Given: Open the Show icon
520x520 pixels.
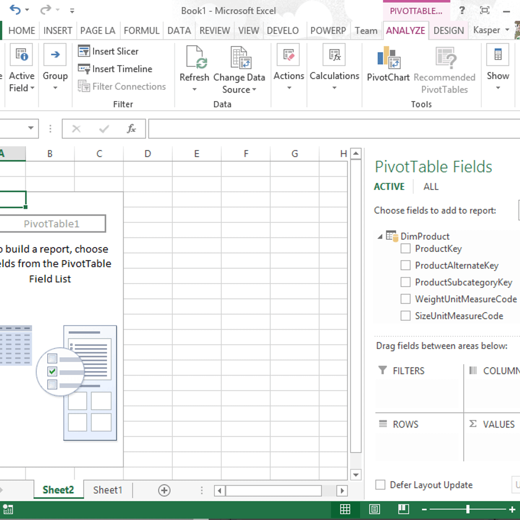Looking at the screenshot, I should 498,55.
